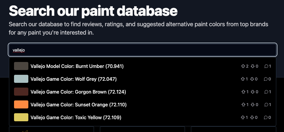
Task: Click the upvote arrow for Burnt Umber
Action: pyautogui.click(x=243, y=66)
